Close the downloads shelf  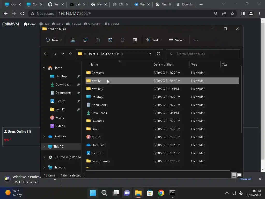click(260, 179)
